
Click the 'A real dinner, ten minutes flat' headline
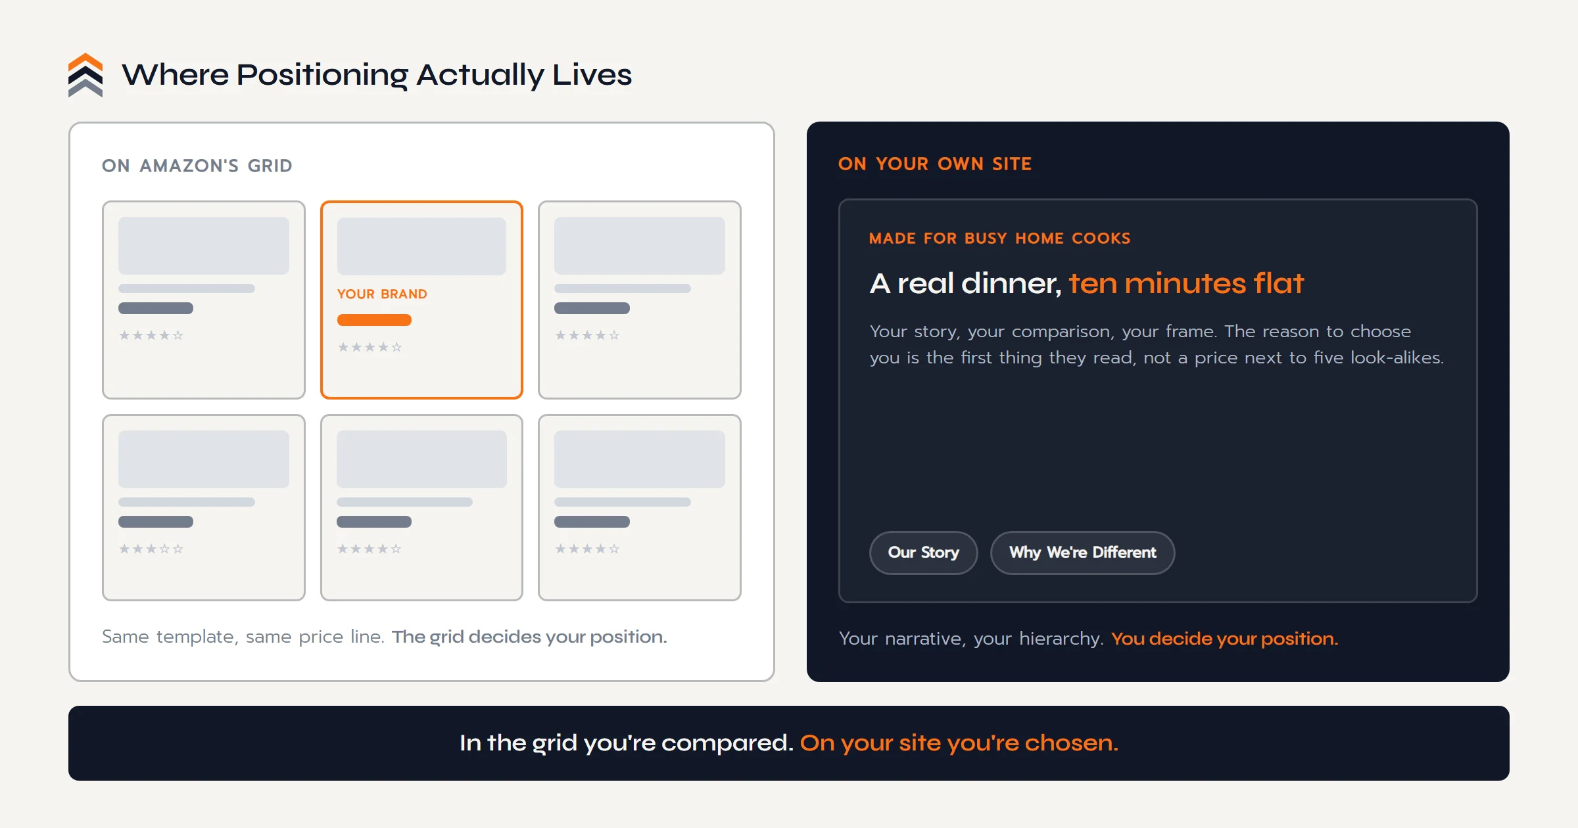tap(1086, 283)
